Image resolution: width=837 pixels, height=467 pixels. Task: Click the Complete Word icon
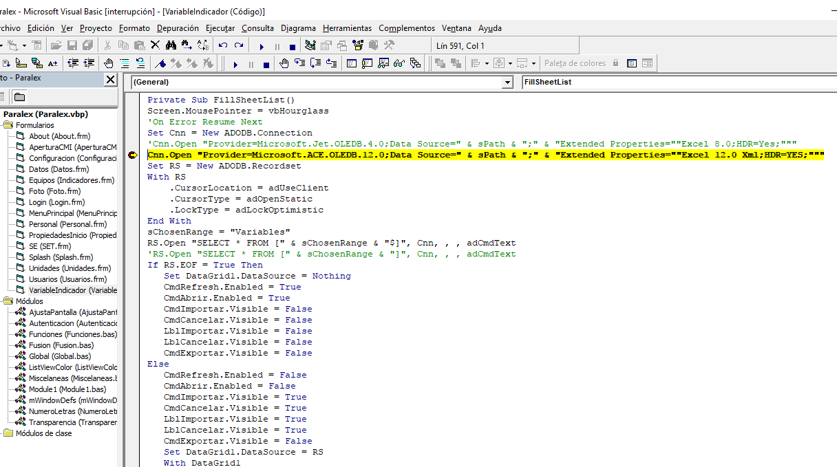pyautogui.click(x=53, y=63)
